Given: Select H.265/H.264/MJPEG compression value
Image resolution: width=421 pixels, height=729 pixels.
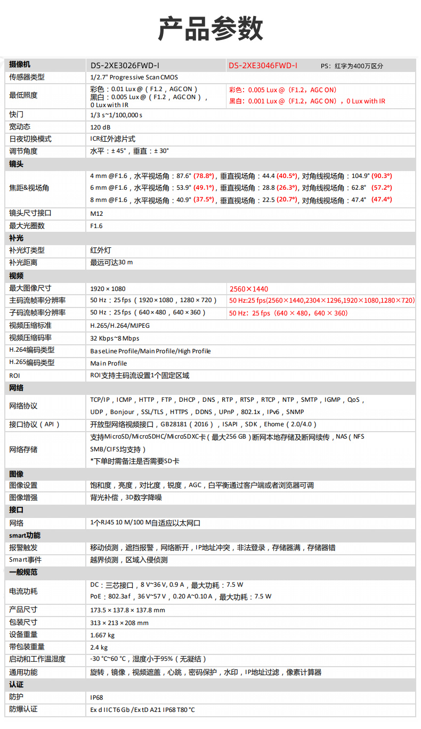Looking at the screenshot, I should 120,326.
